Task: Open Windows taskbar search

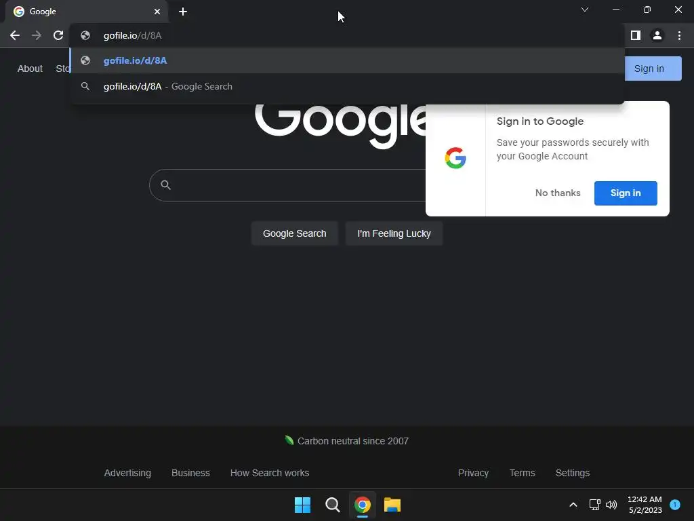Action: pos(332,505)
